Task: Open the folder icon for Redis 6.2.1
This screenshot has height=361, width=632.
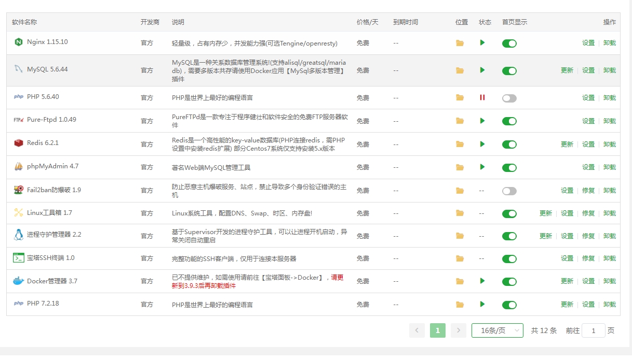Action: pos(460,144)
